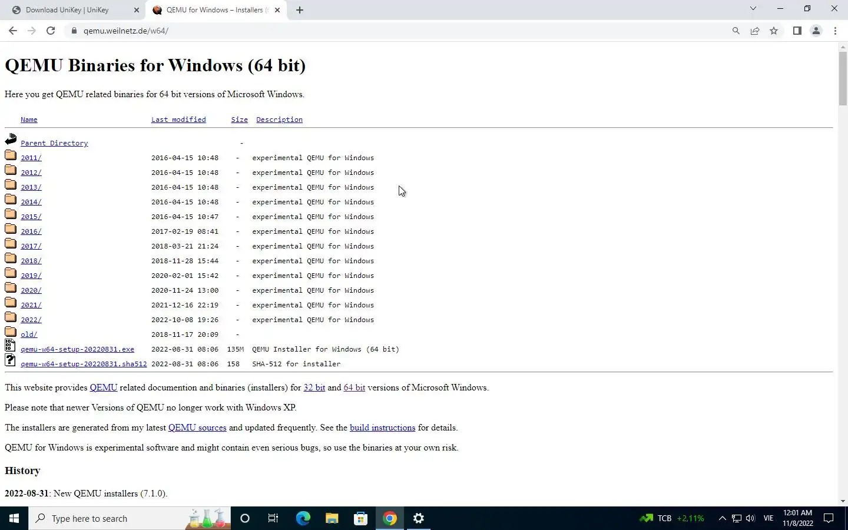Image resolution: width=848 pixels, height=530 pixels.
Task: Click the folder icon beside 2022/
Action: 11,317
